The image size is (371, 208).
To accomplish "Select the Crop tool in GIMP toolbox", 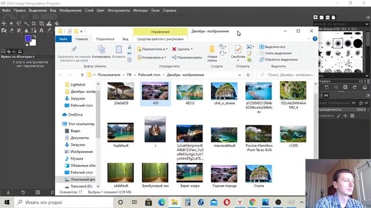I will point(34,24).
